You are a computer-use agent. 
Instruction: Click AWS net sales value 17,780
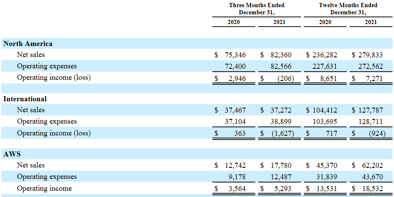(281, 165)
